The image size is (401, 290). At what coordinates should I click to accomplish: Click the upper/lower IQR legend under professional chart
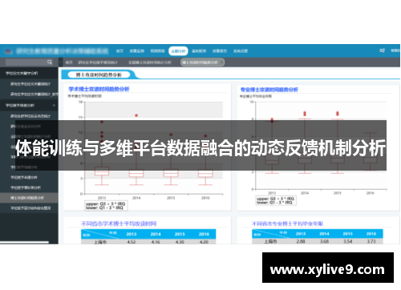tap(275, 200)
